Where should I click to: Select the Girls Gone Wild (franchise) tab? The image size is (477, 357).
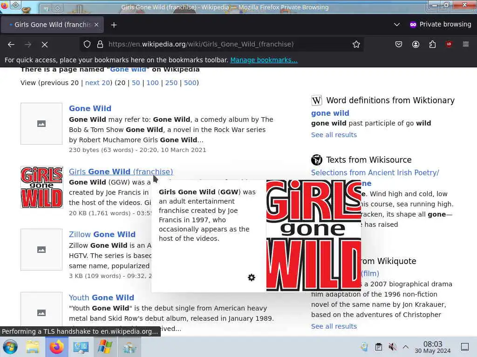click(x=52, y=25)
